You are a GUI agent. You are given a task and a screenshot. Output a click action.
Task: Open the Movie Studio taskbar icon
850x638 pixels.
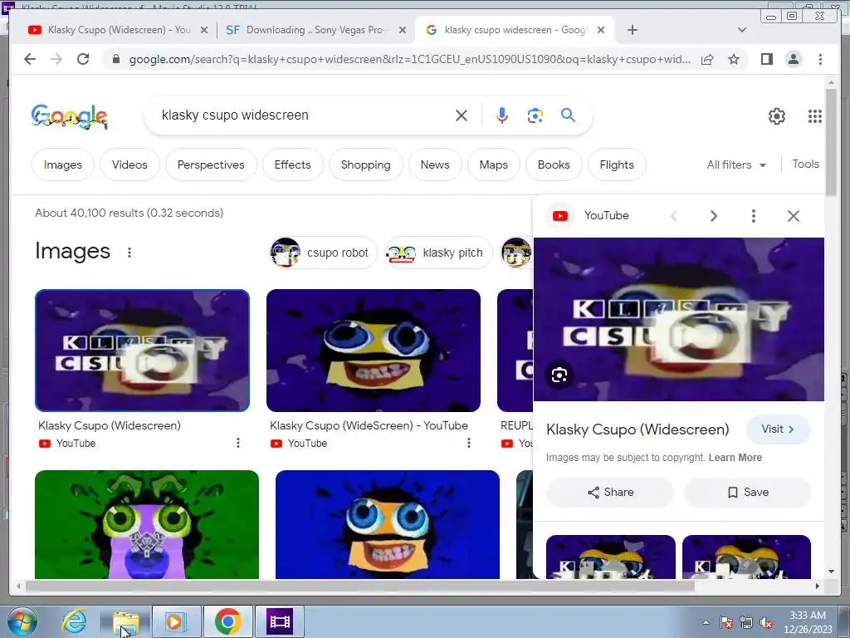pyautogui.click(x=280, y=621)
